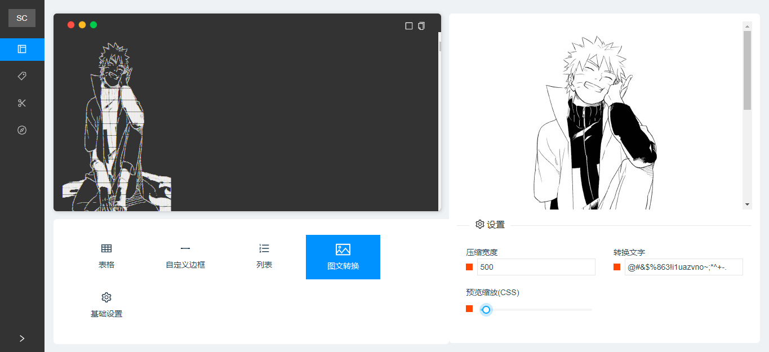Screen dimensions: 769x352
Task: Click the 设置 gear icon
Action: coord(479,224)
